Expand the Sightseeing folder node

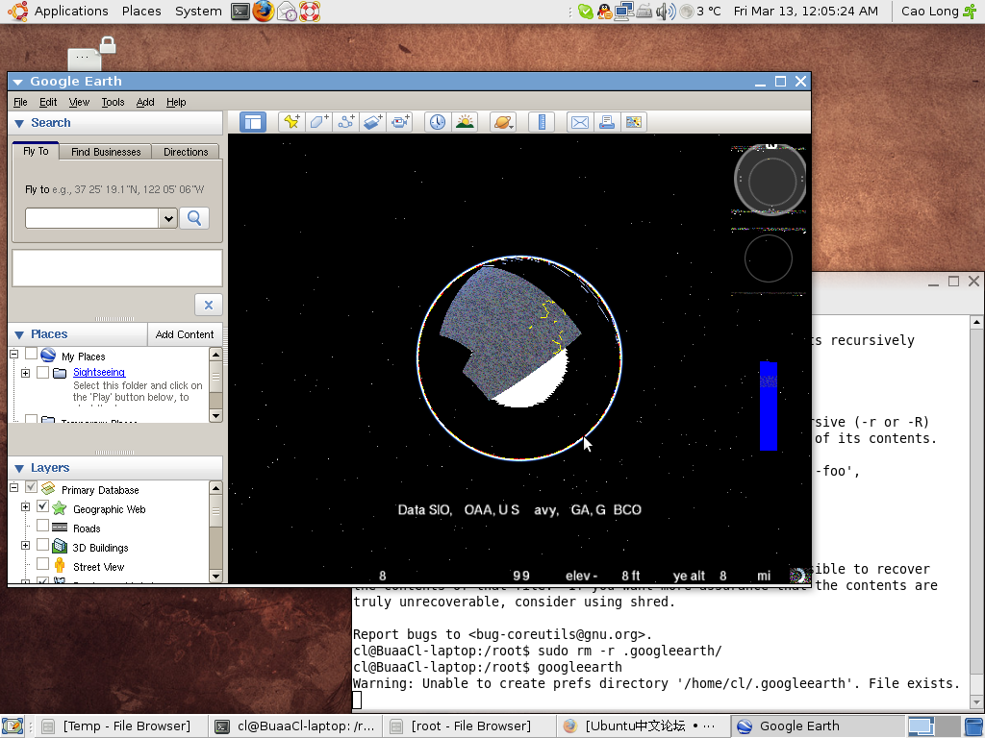click(x=25, y=373)
